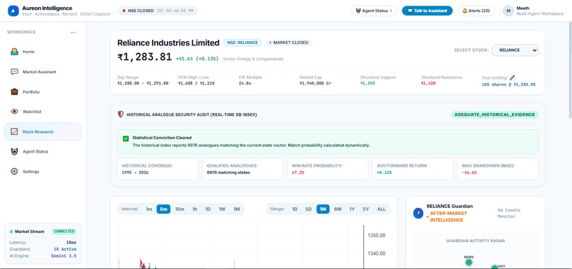Click Market Cap value ₹1,940,000 Cr
This screenshot has width=572, height=269.
315,84
